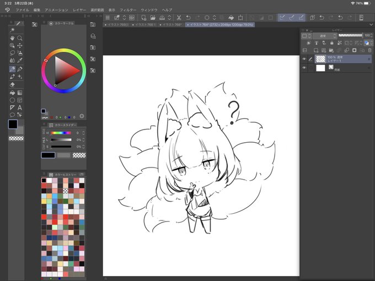This screenshot has width=375, height=281.
Task: Open the blending mode 通常 dropdown
Action: [x=325, y=36]
